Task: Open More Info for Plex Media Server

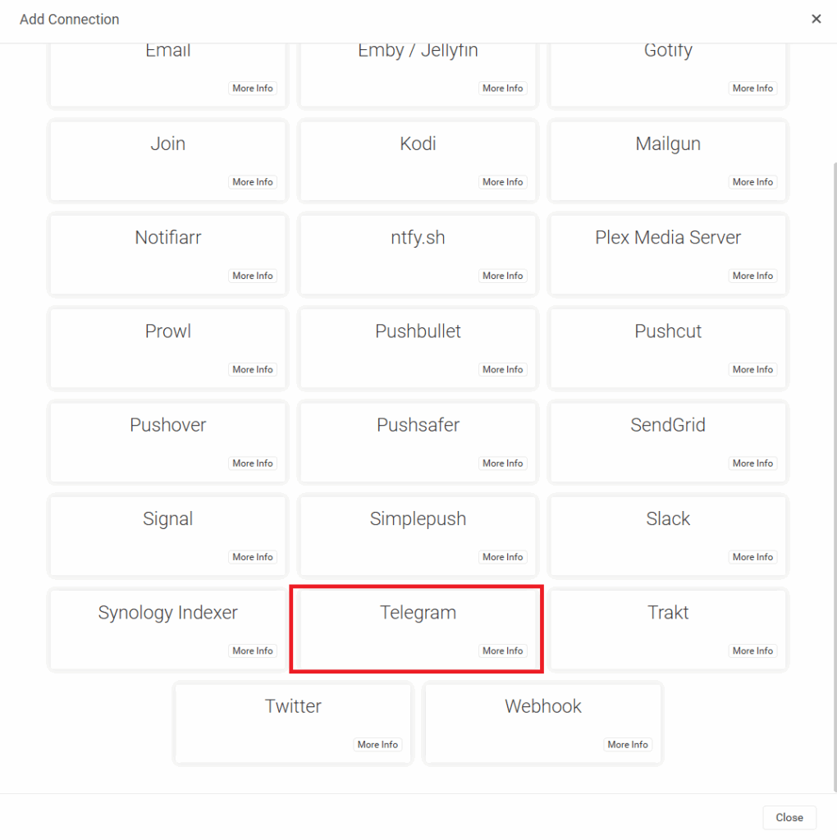Action: click(752, 276)
